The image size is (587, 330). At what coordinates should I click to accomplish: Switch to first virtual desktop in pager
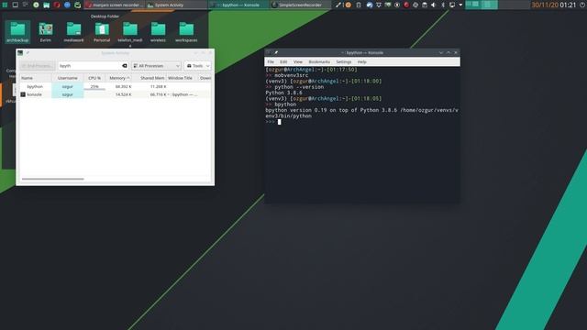point(473,5)
